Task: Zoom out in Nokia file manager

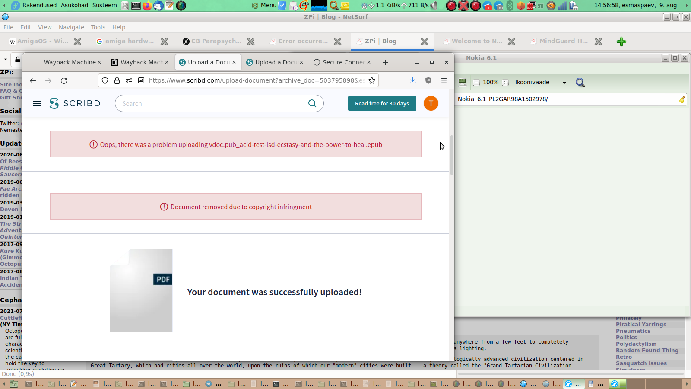Action: pos(476,83)
